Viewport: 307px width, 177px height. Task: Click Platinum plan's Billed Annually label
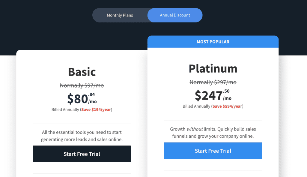(196, 106)
